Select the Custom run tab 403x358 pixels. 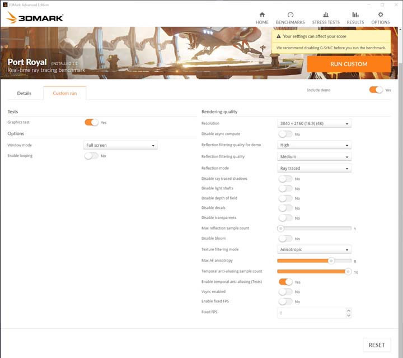click(x=65, y=93)
